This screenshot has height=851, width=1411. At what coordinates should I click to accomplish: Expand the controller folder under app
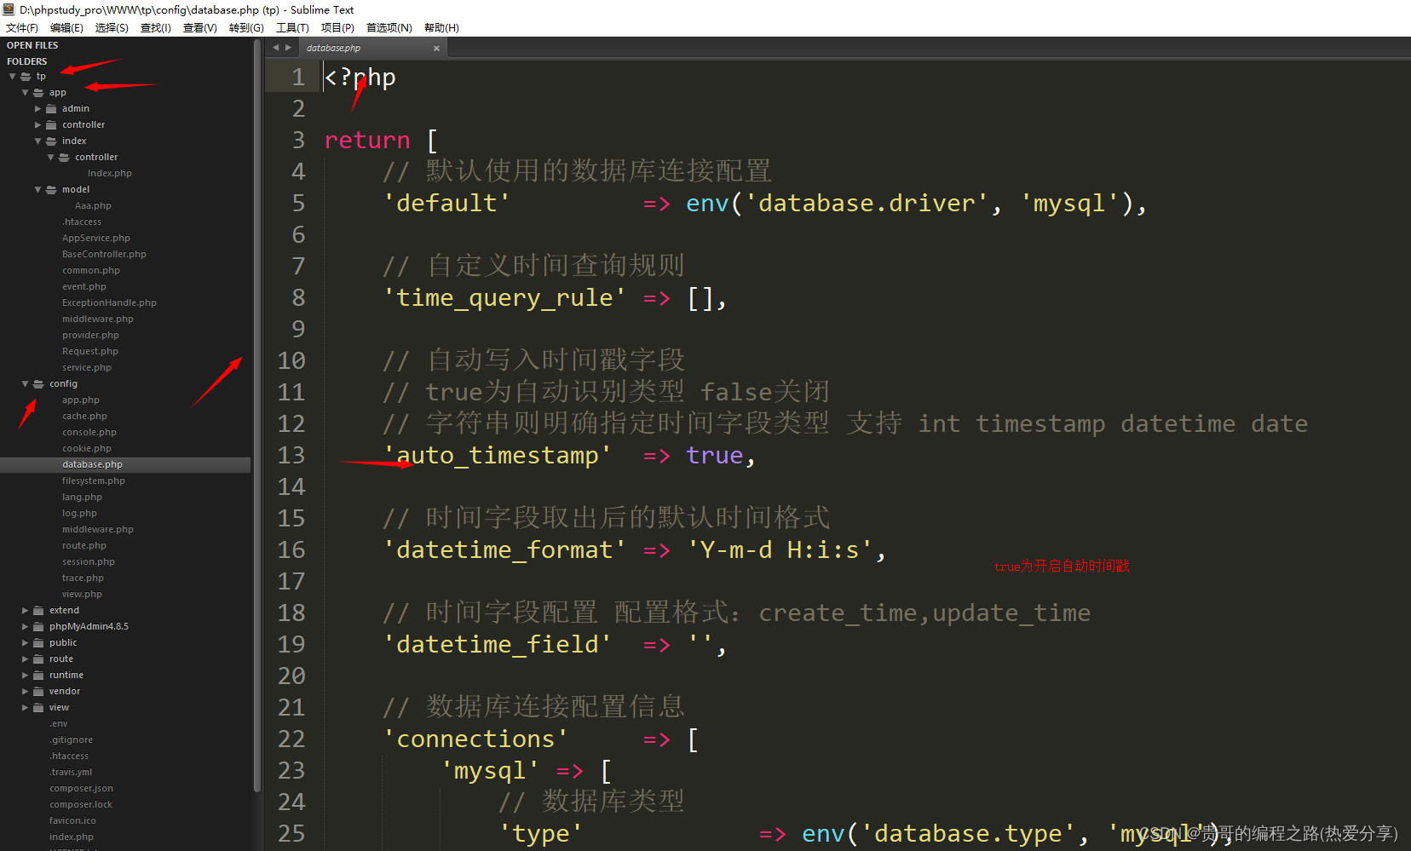(38, 125)
